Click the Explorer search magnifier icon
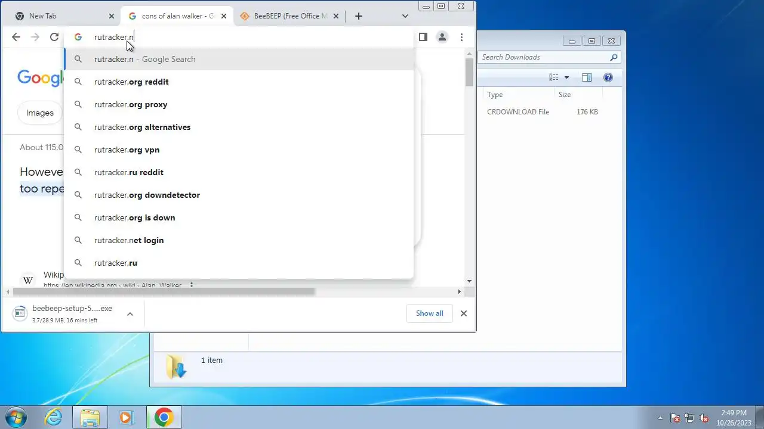764x429 pixels. pyautogui.click(x=614, y=57)
